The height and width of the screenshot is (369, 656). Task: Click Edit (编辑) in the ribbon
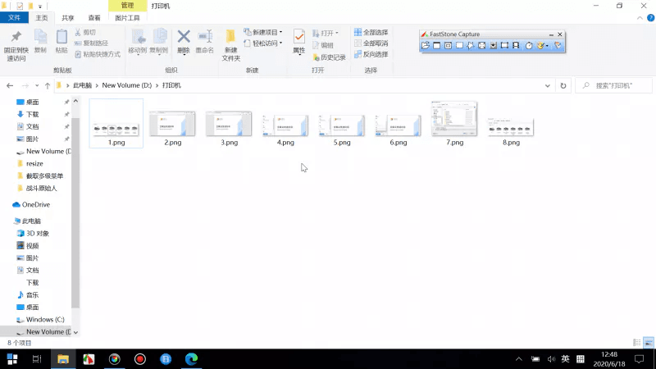tap(323, 45)
